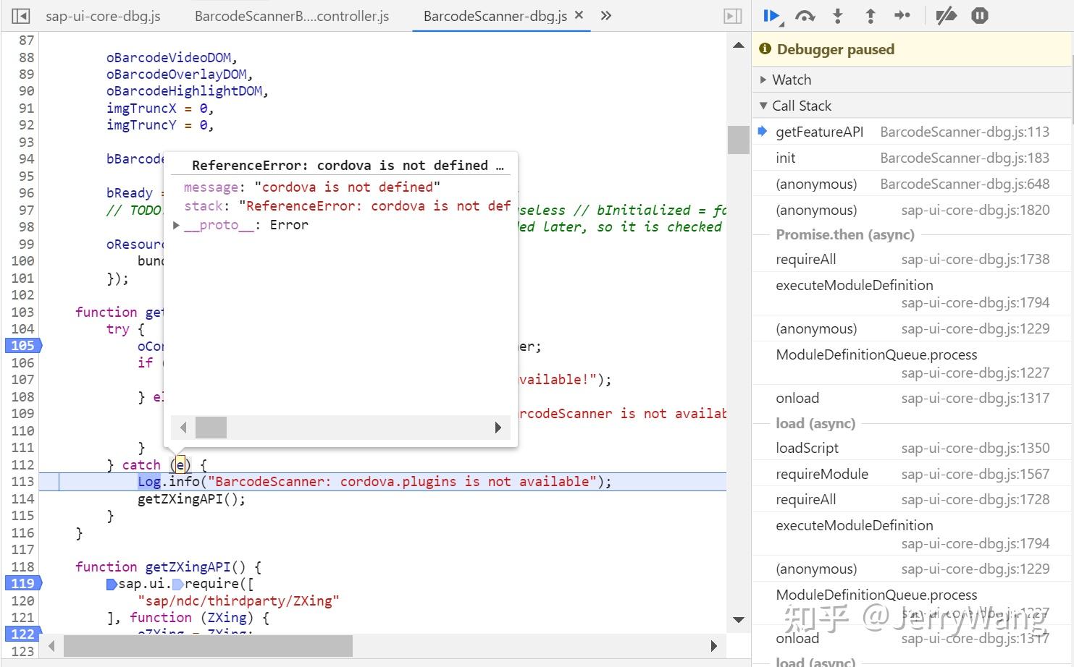The width and height of the screenshot is (1074, 667).
Task: Hide the file navigator sidebar panel
Action: [20, 15]
